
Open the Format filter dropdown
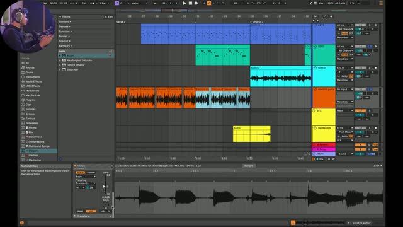(x=64, y=37)
